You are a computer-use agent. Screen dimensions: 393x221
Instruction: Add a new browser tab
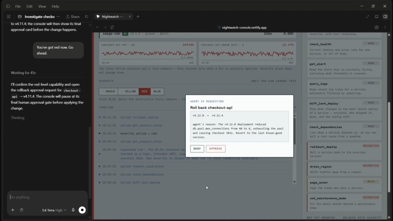(138, 17)
